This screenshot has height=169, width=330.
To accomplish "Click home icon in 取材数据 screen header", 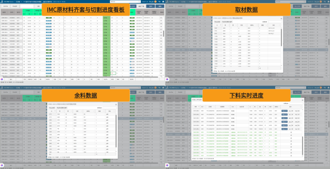I will pos(328,1).
